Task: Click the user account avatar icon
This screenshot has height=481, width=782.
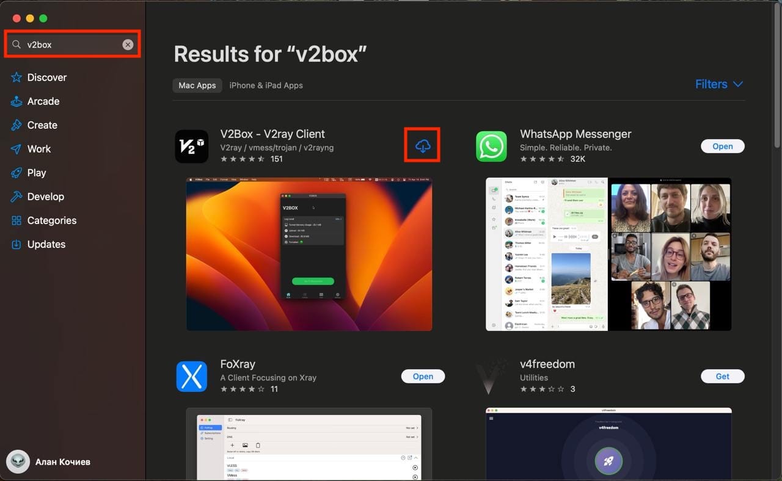Action: click(x=18, y=461)
